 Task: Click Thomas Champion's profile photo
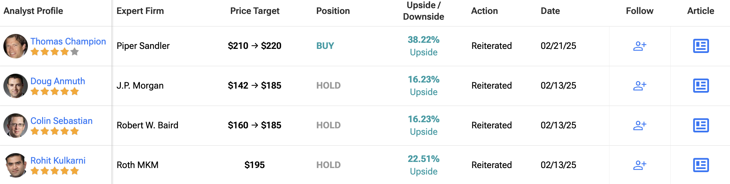(x=16, y=46)
